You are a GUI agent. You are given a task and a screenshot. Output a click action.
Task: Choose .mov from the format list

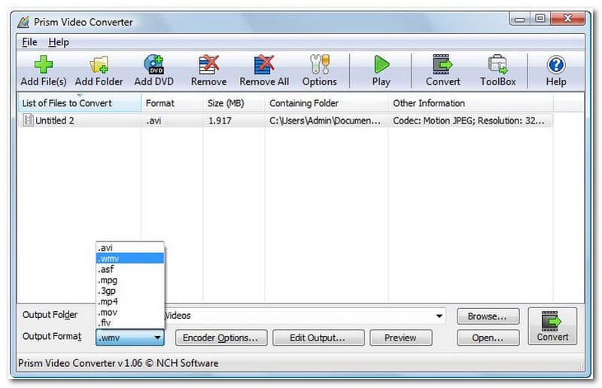[129, 312]
